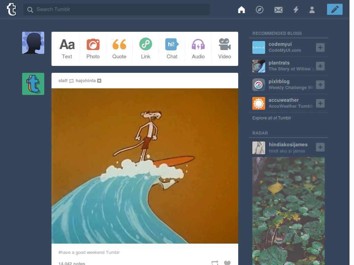
Task: Create a new Photo post
Action: 93,49
